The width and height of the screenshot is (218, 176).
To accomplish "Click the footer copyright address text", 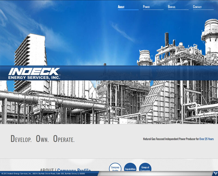I will click(x=43, y=174).
